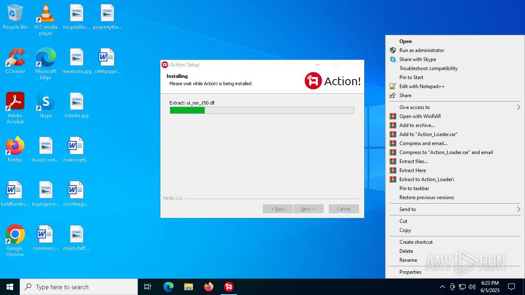This screenshot has height=295, width=525.
Task: Choose Rename in context menu
Action: click(454, 260)
